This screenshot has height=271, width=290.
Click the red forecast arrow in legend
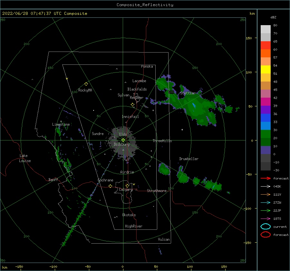tap(266, 178)
